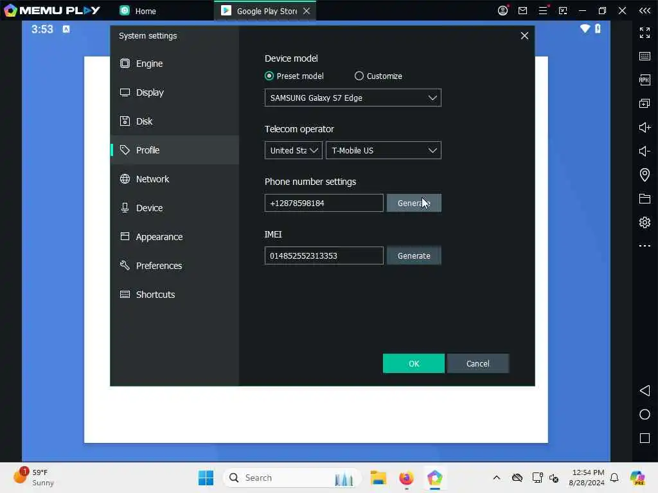Click the IMEI input field
Image resolution: width=658 pixels, height=493 pixels.
pos(324,255)
